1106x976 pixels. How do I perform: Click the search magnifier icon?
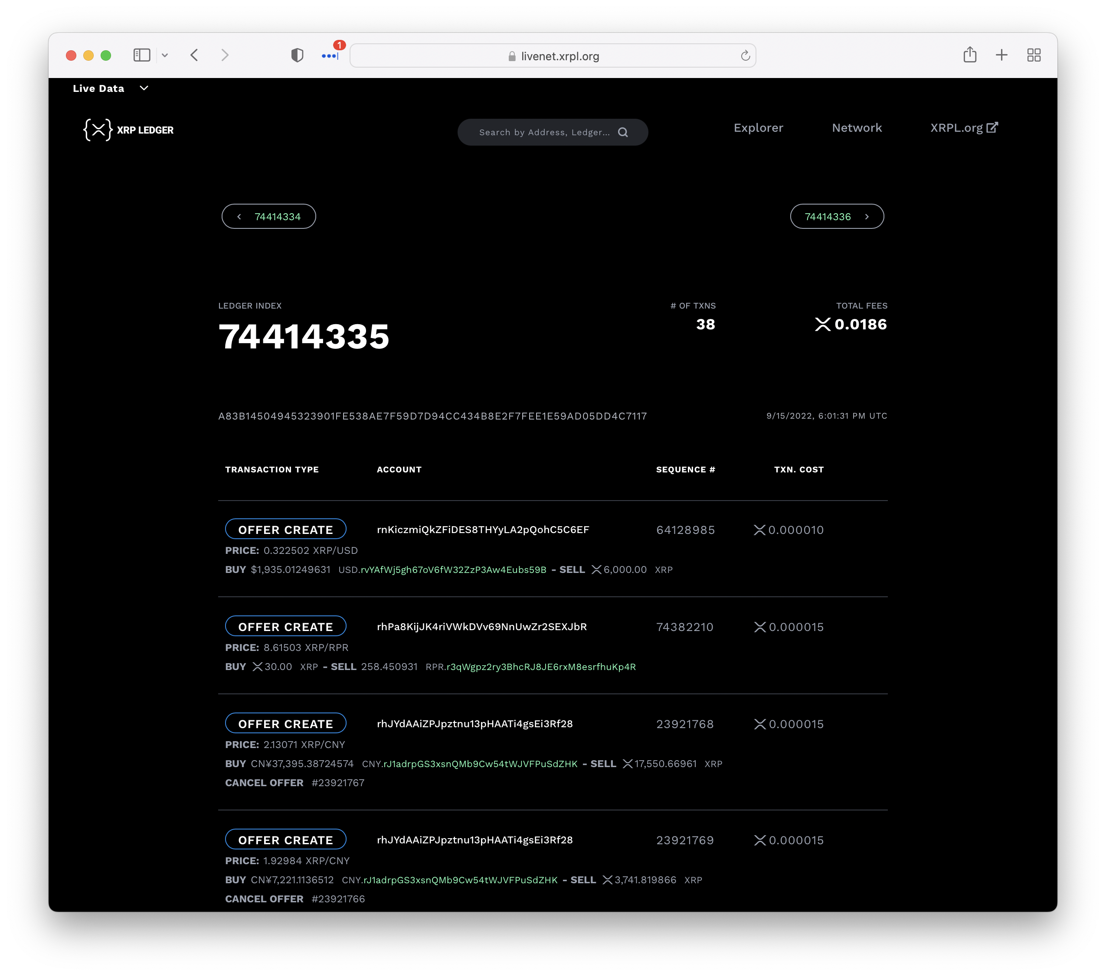[623, 132]
